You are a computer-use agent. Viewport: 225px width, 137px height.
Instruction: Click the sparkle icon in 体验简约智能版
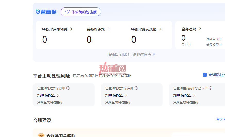point(67,12)
